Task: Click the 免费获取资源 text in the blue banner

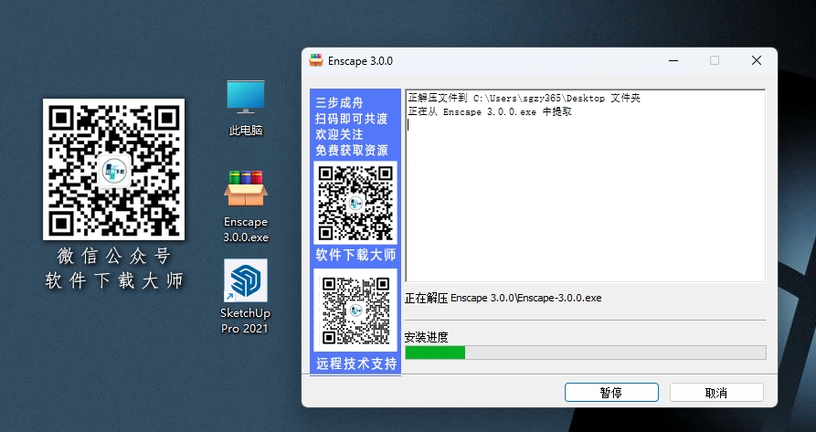Action: click(352, 150)
